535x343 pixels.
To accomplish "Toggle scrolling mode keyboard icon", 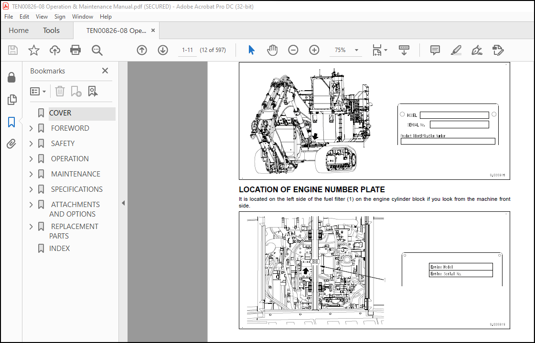I will pos(404,50).
